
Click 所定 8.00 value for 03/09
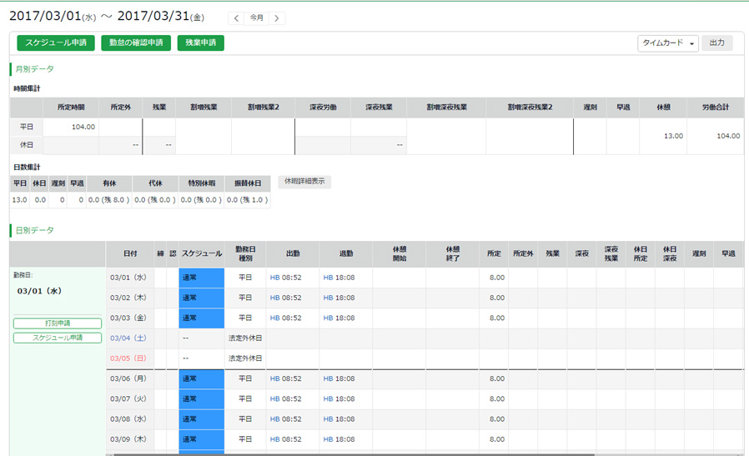point(497,439)
